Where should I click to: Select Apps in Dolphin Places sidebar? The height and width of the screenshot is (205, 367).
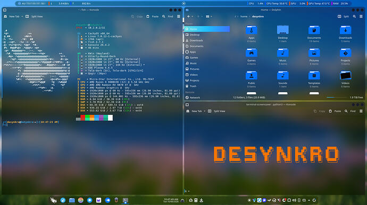(207, 52)
